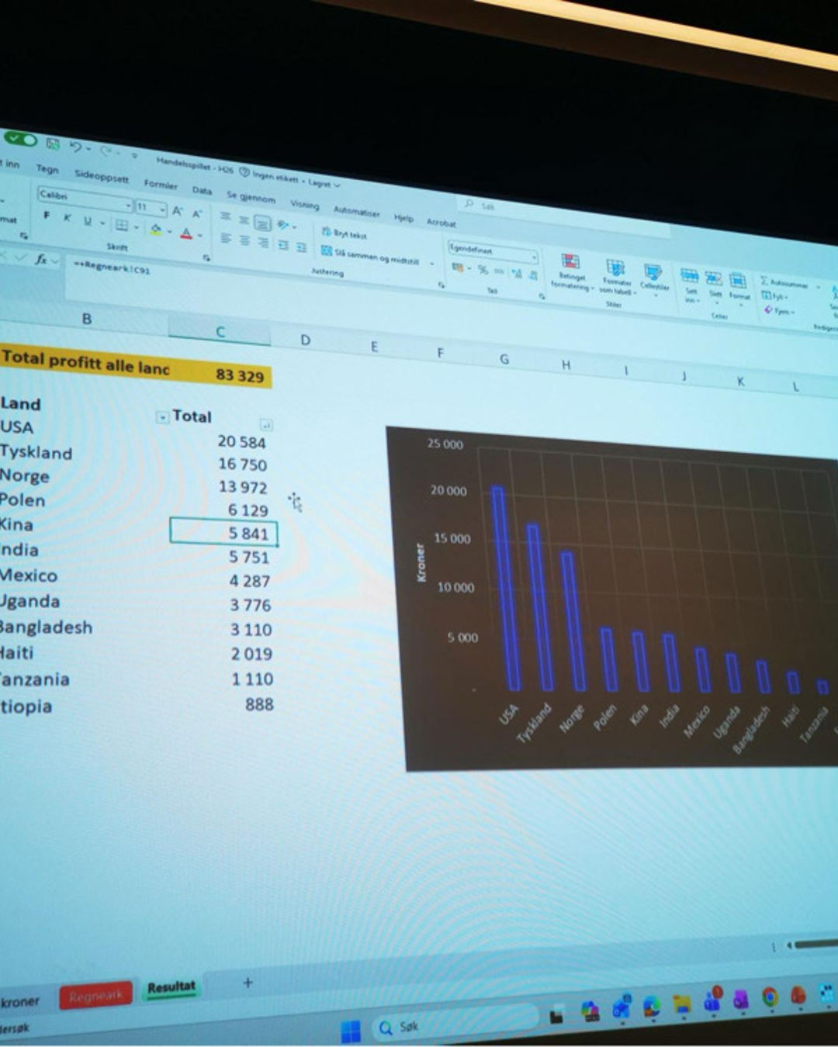Open the Calibri font name dropdown
This screenshot has width=838, height=1047.
129,205
